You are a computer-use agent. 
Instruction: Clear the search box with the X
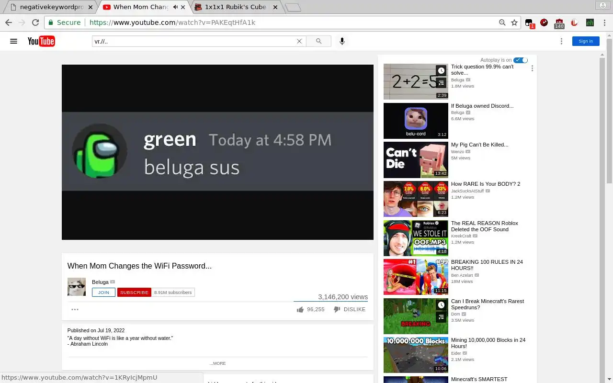point(299,41)
